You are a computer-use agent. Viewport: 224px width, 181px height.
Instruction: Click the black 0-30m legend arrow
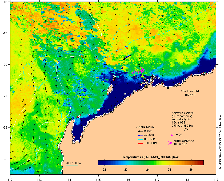click(140, 131)
